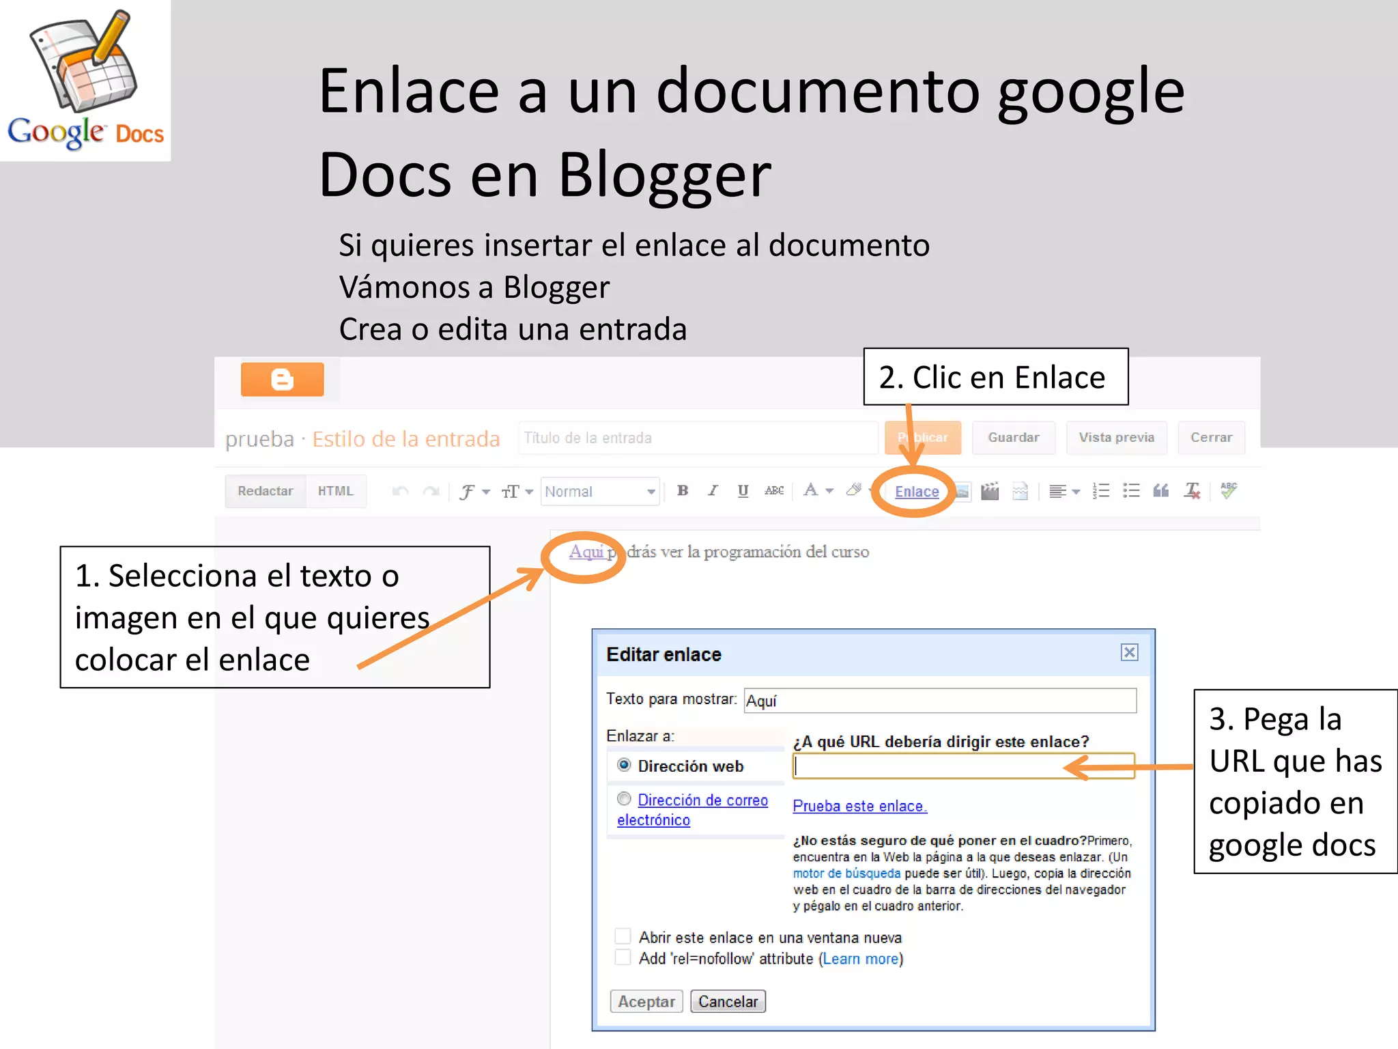The height and width of the screenshot is (1049, 1398).
Task: Click the redo arrow icon
Action: tap(431, 491)
